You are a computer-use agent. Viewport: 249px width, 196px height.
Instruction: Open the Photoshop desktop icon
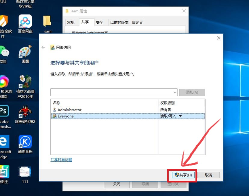coord(4,111)
